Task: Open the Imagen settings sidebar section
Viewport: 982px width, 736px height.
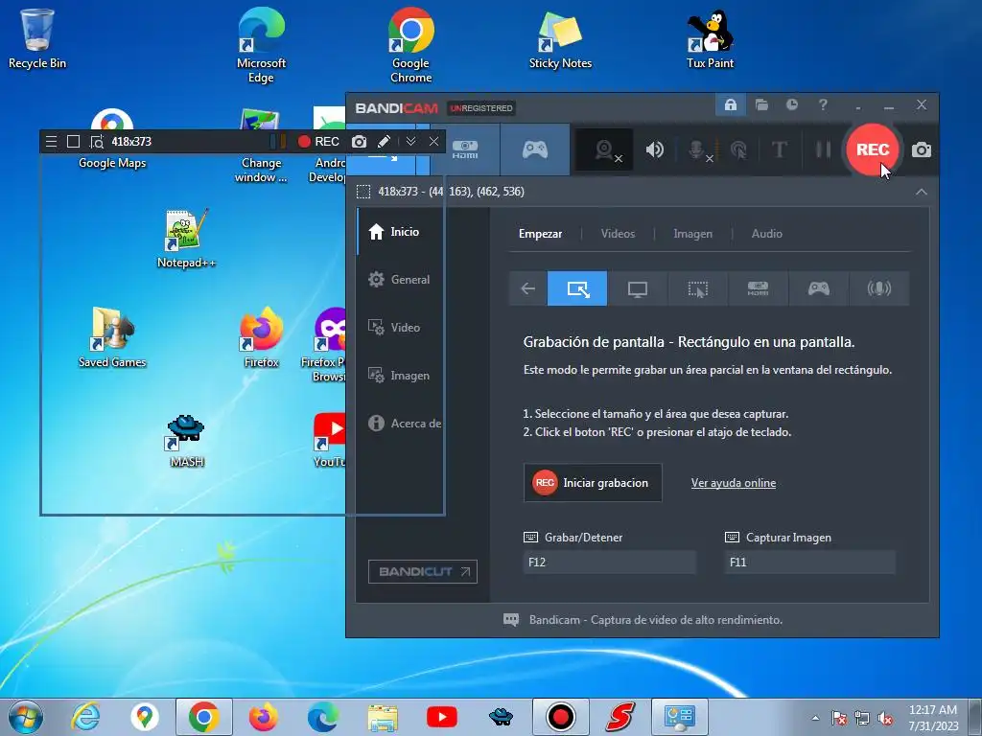Action: [400, 376]
